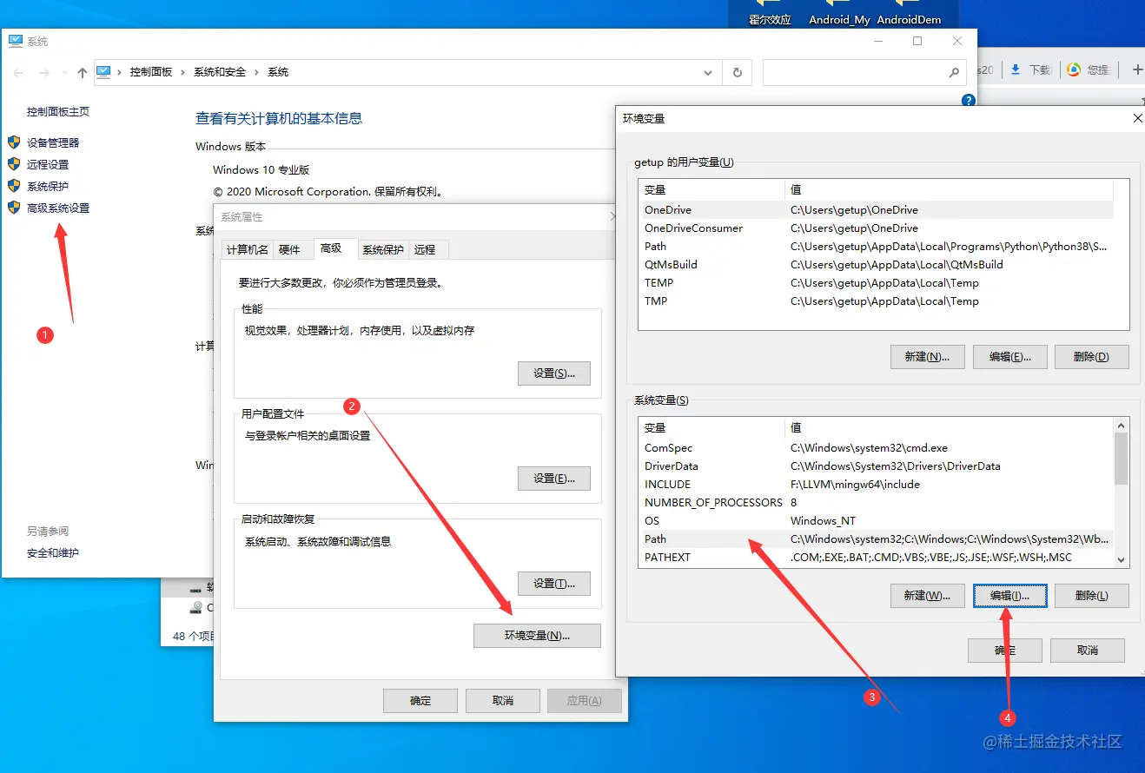Open the 控制面板主页 link
The height and width of the screenshot is (773, 1145).
[58, 112]
